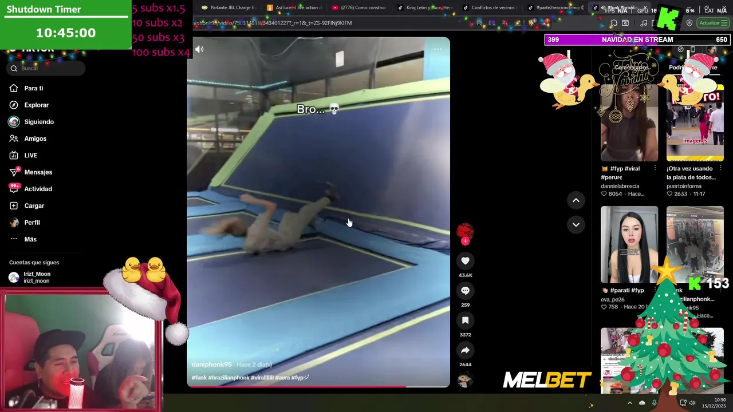Open irizt_Moon followed account
Image resolution: width=733 pixels, height=412 pixels.
point(37,278)
